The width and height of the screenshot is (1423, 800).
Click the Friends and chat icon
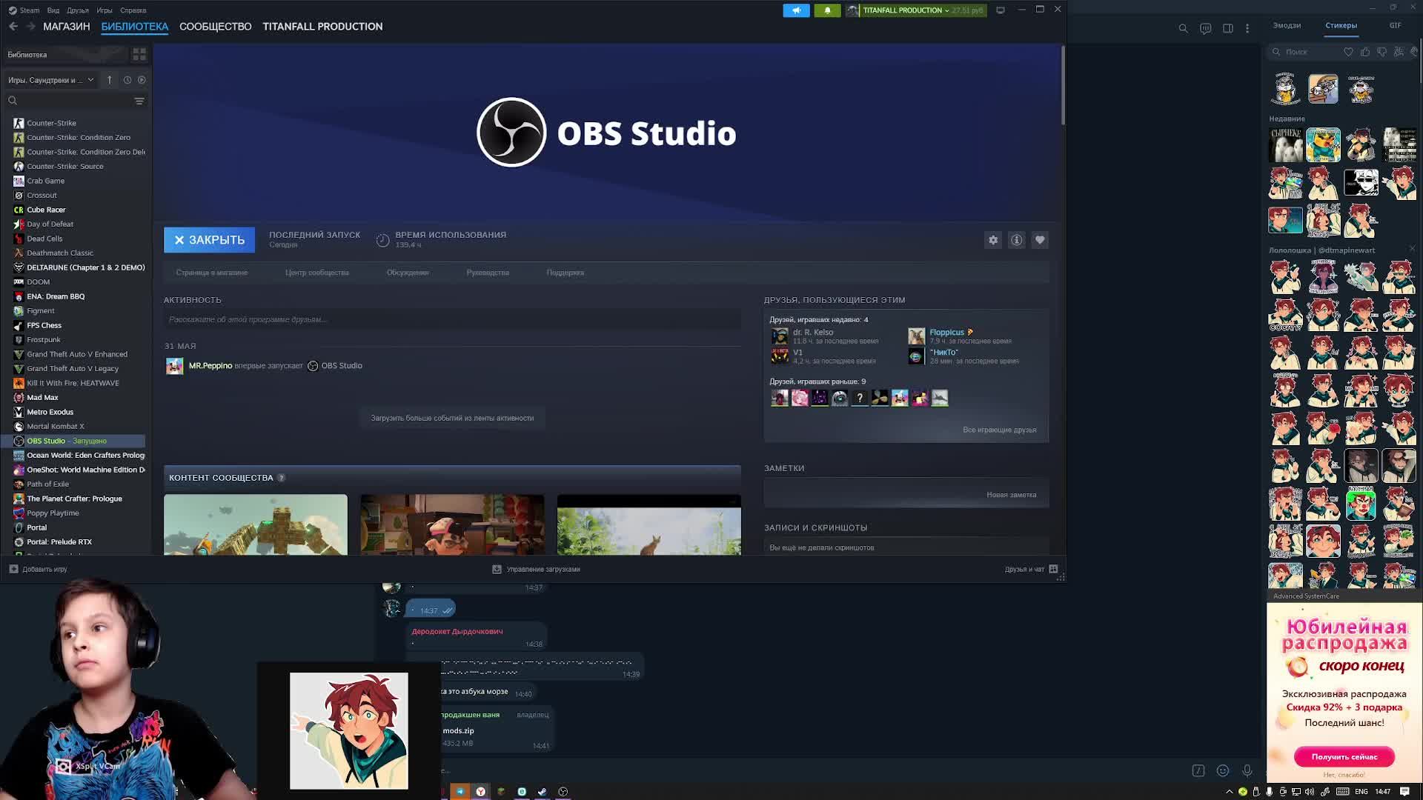1053,569
